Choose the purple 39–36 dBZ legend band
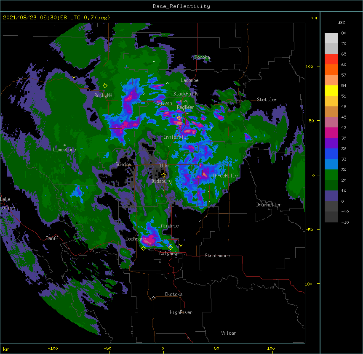 pyautogui.click(x=331, y=143)
